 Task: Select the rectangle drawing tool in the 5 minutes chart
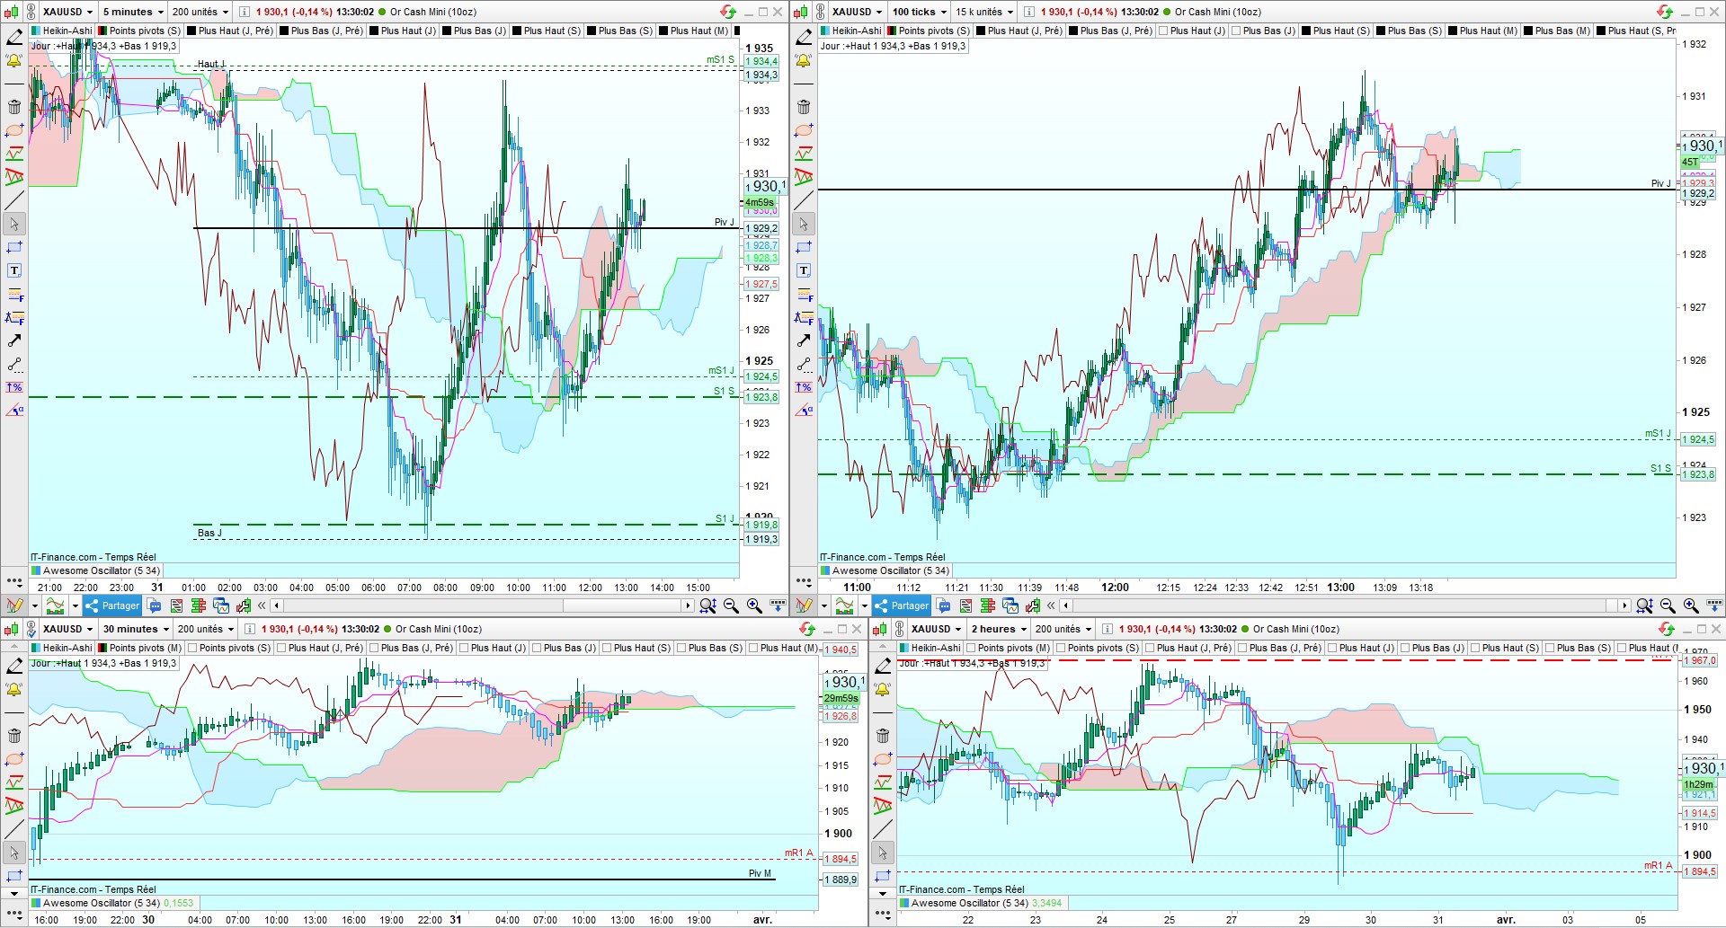pos(14,247)
